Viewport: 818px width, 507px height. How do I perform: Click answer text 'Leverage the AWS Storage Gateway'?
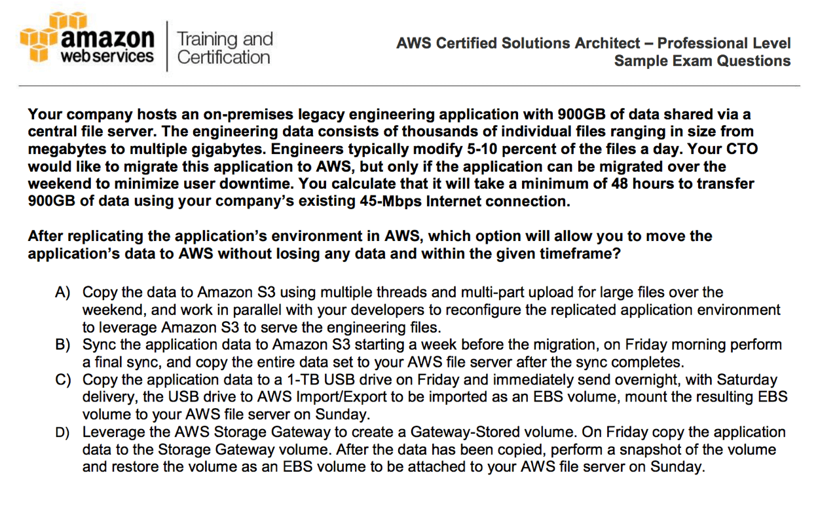pos(434,450)
